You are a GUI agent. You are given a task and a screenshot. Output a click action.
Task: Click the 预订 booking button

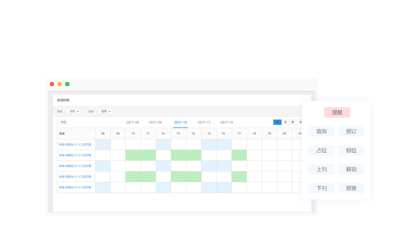(x=351, y=132)
